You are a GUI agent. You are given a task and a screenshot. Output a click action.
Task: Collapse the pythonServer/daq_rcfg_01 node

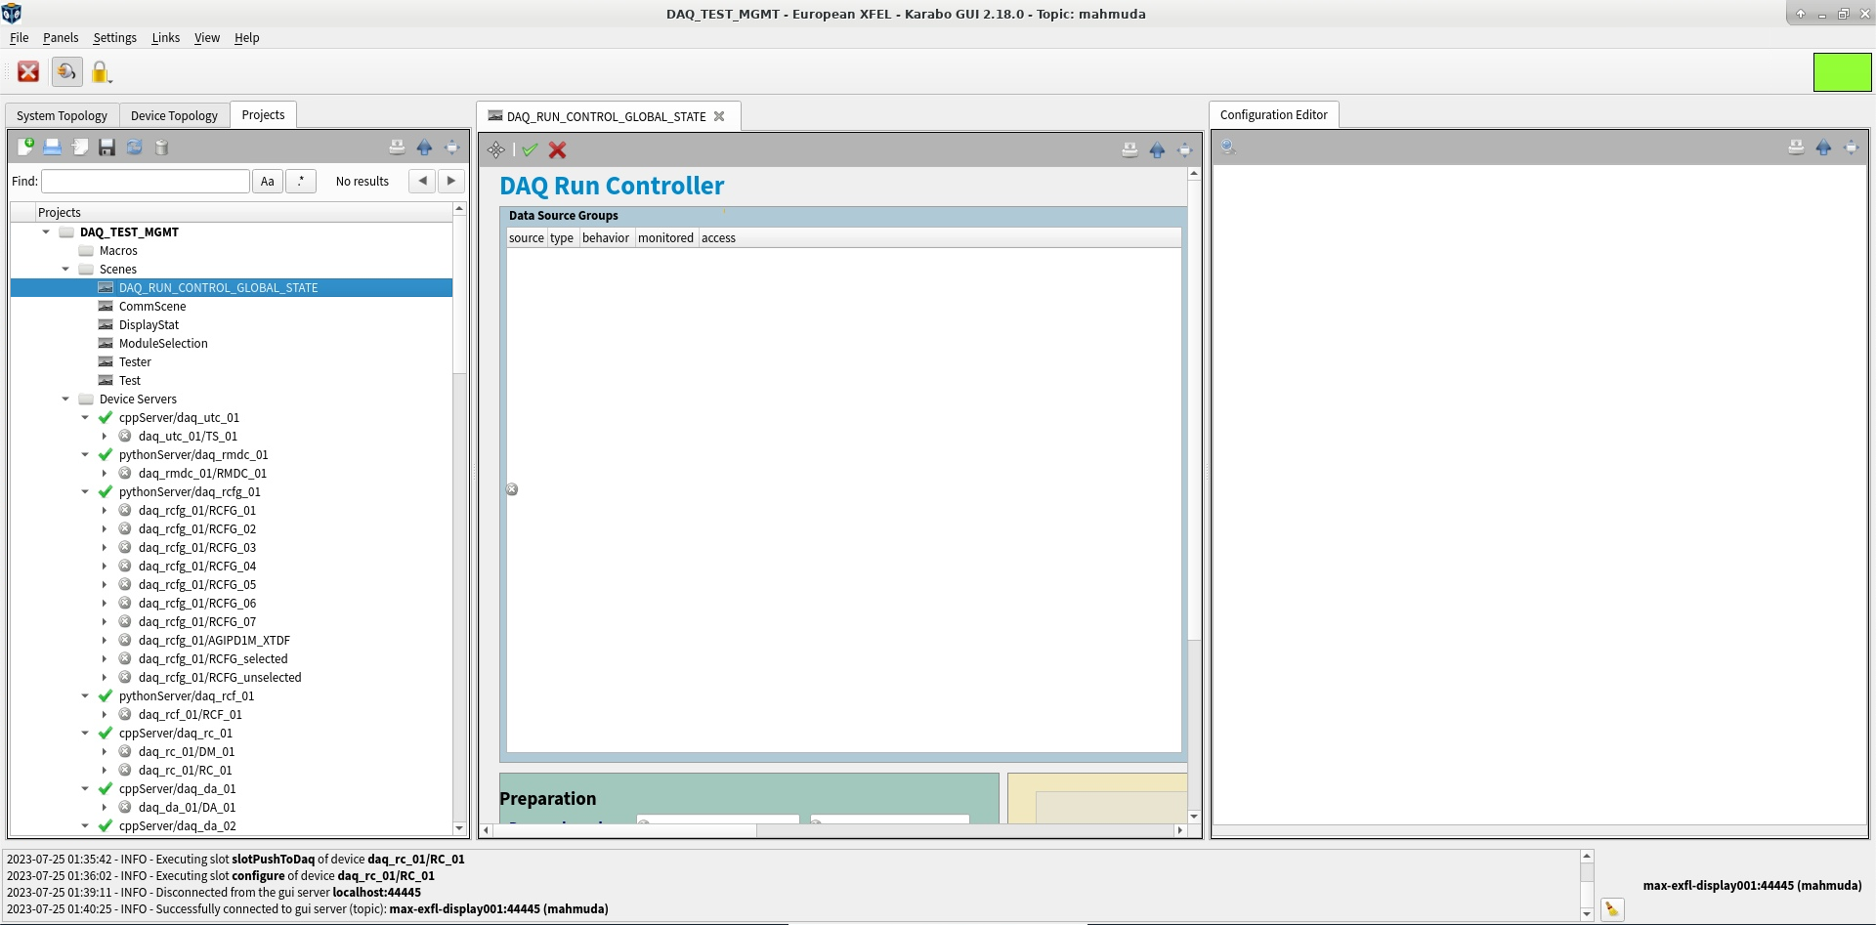click(x=85, y=492)
